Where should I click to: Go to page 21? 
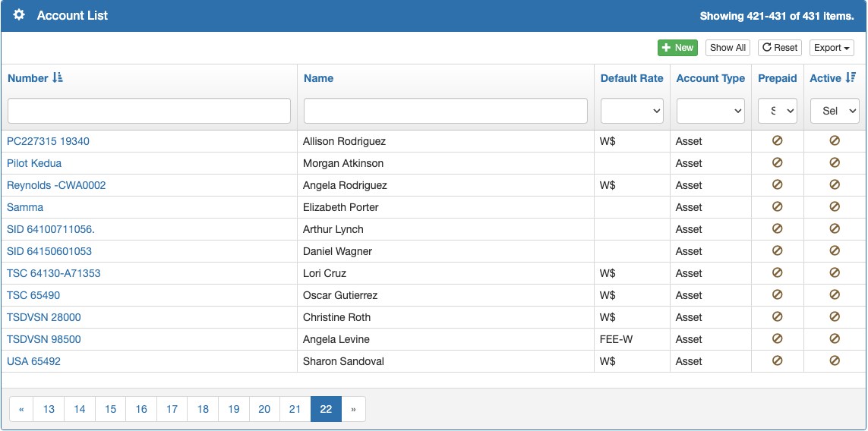coord(295,409)
